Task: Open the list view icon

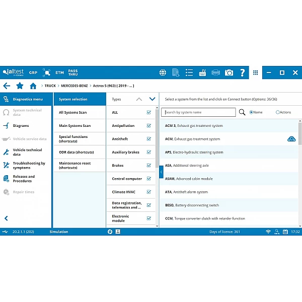Action: tap(189, 72)
